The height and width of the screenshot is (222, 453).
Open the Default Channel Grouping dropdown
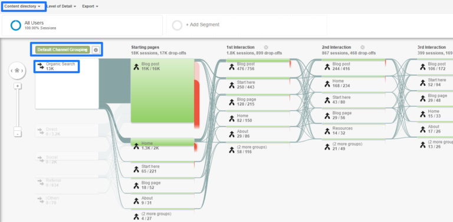pos(63,49)
